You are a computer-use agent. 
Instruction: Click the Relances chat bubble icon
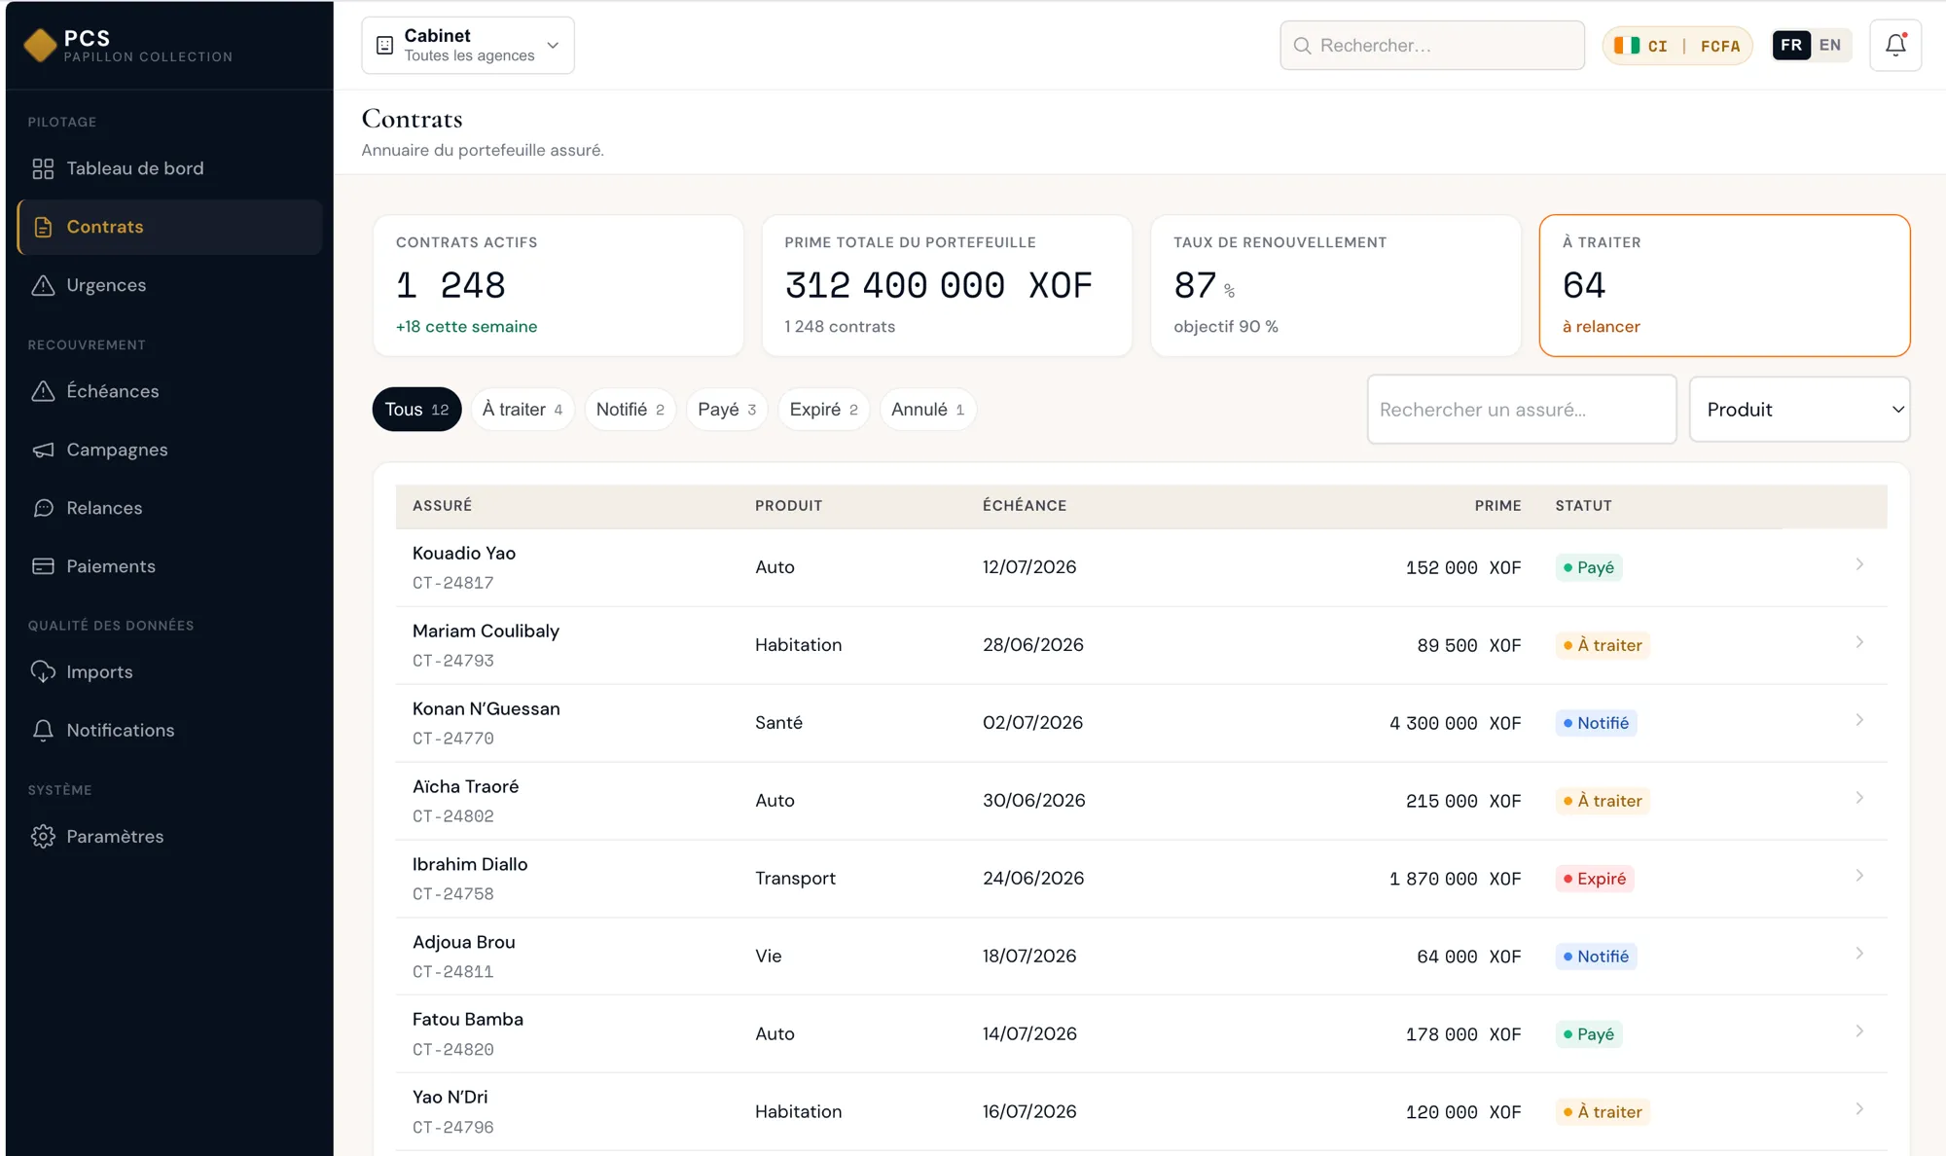tap(43, 508)
